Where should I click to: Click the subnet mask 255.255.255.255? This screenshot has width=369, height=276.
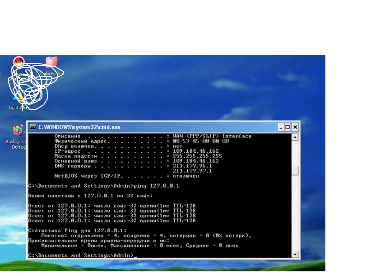[x=197, y=156]
